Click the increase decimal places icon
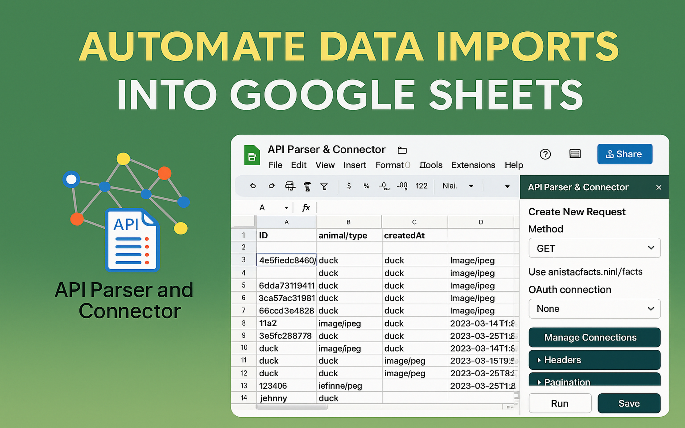 (402, 186)
